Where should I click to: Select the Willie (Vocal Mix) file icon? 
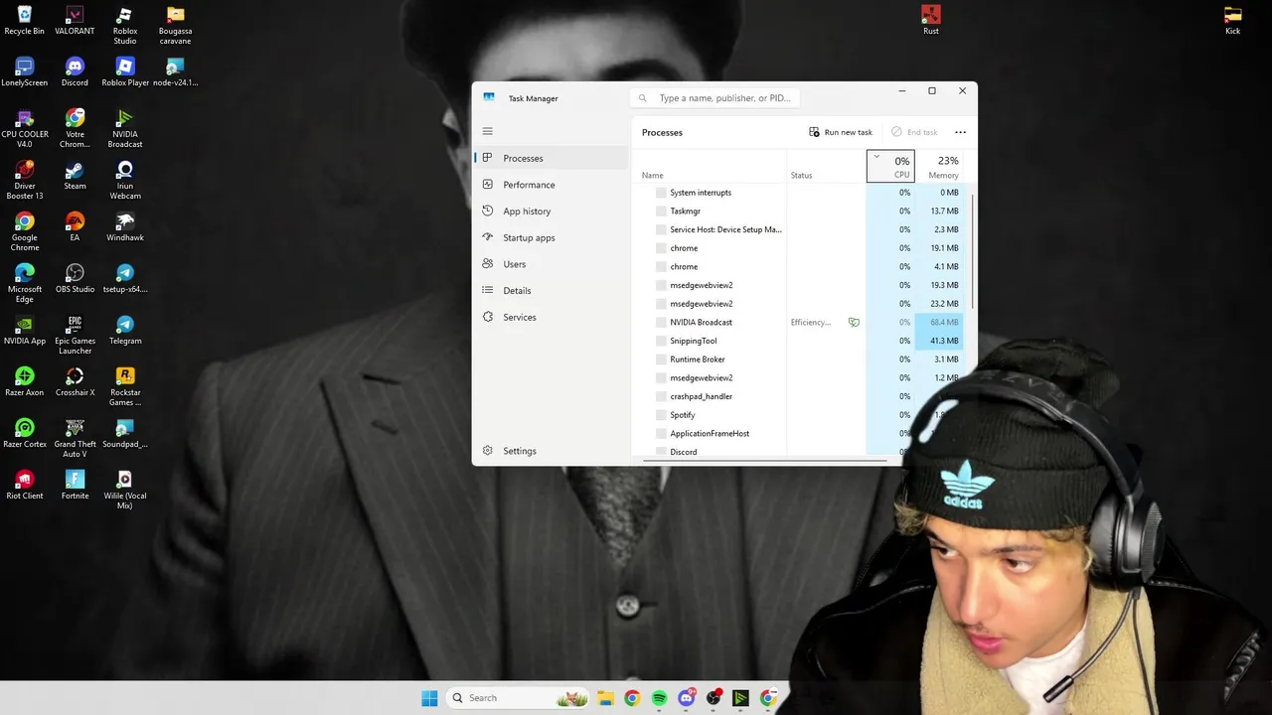(x=124, y=491)
